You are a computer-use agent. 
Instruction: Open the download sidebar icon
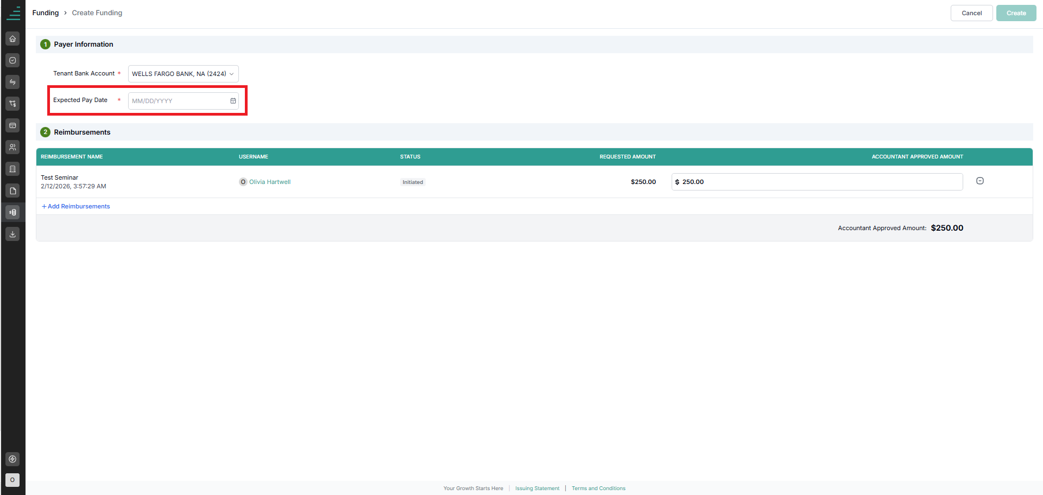point(12,234)
